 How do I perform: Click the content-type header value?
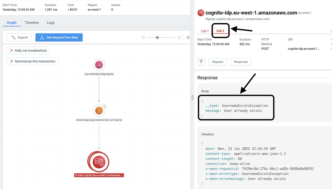point(260,154)
